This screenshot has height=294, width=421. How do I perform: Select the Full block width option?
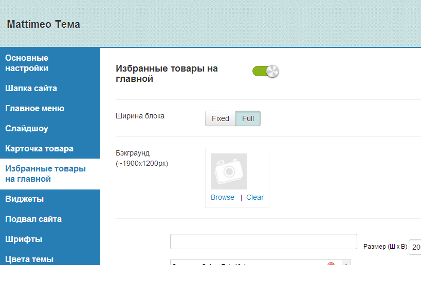coord(248,118)
